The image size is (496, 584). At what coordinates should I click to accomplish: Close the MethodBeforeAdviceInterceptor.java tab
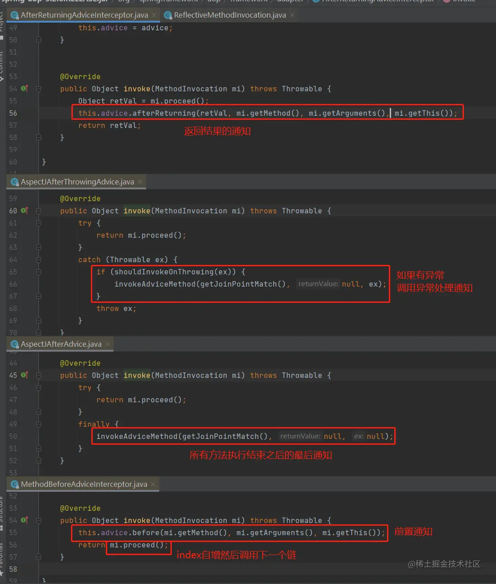click(153, 484)
